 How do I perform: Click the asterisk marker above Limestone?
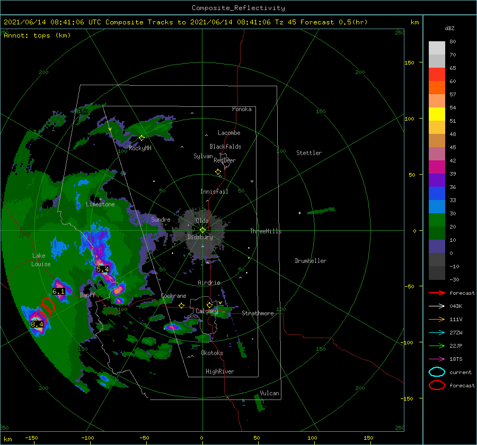[100, 199]
